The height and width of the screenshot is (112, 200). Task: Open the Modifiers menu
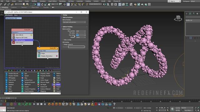coord(34,1)
